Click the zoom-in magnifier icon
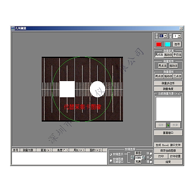193x193 pixels. point(132,157)
